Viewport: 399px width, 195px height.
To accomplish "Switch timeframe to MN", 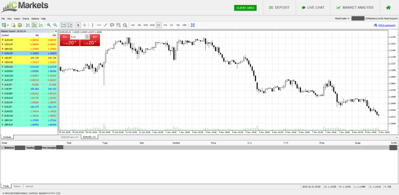I will (184, 25).
